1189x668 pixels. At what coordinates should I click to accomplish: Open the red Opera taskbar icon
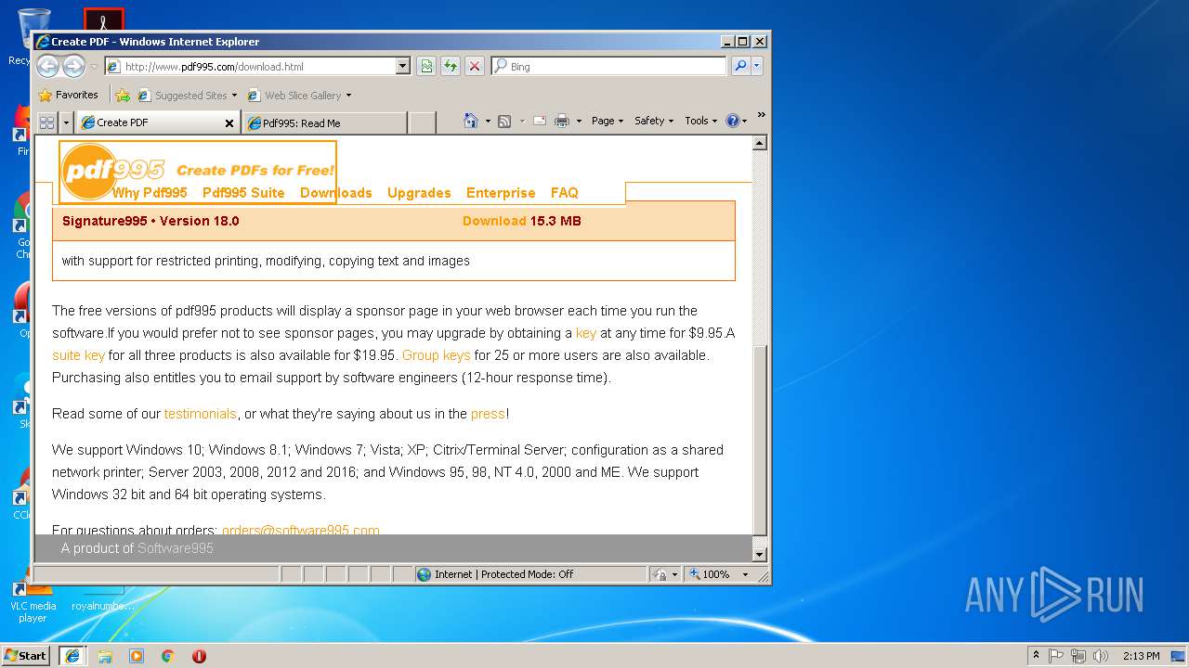(199, 655)
